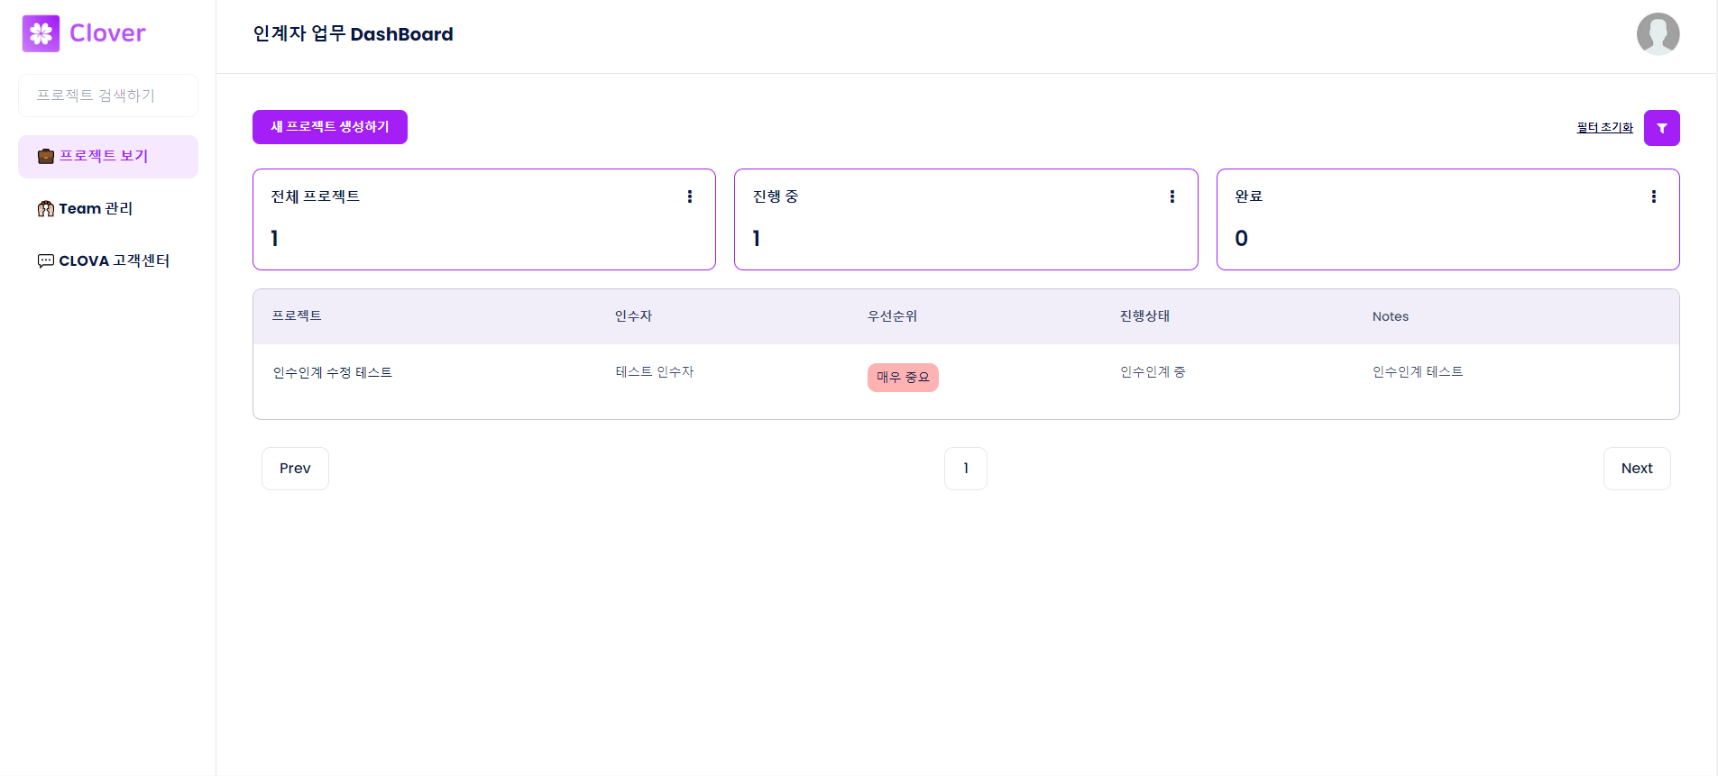
Task: Click the count 0 in 완료 card
Action: click(x=1241, y=239)
